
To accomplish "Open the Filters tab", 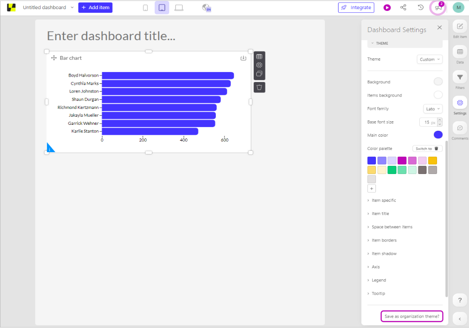I will pos(459,78).
